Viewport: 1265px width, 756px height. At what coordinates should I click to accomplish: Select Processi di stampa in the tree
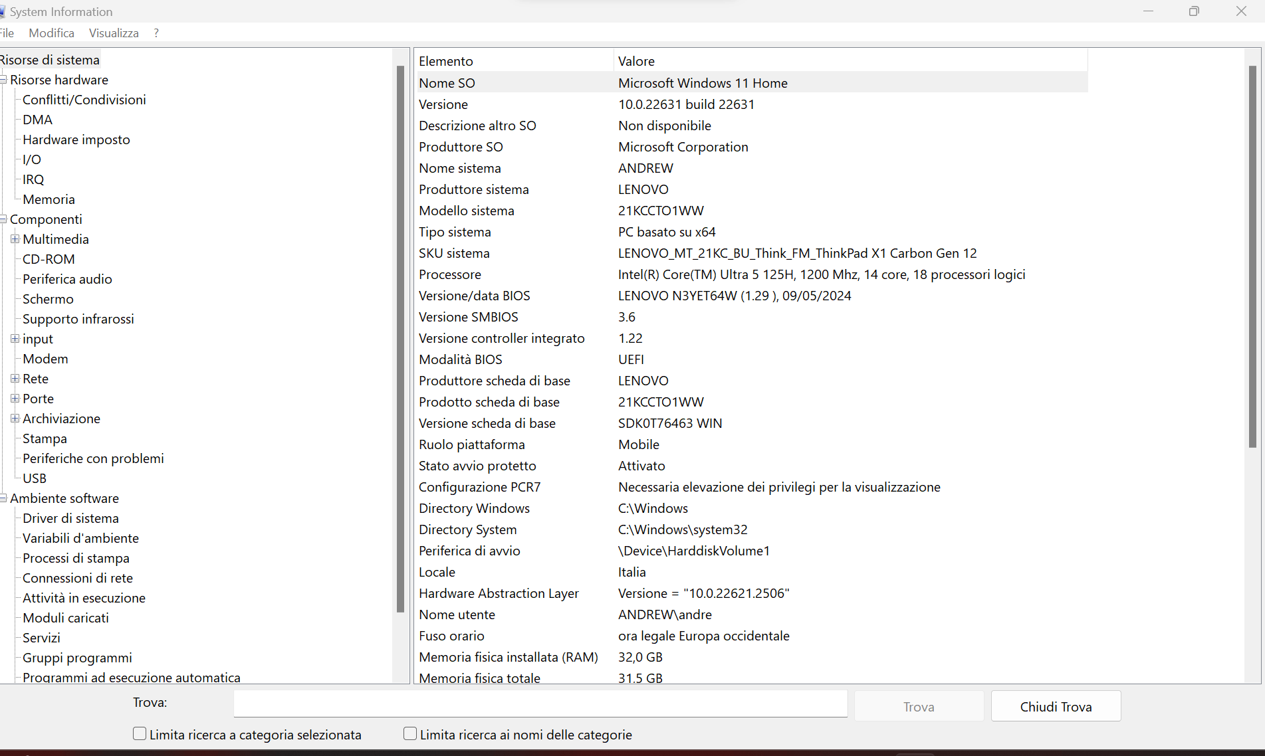76,558
